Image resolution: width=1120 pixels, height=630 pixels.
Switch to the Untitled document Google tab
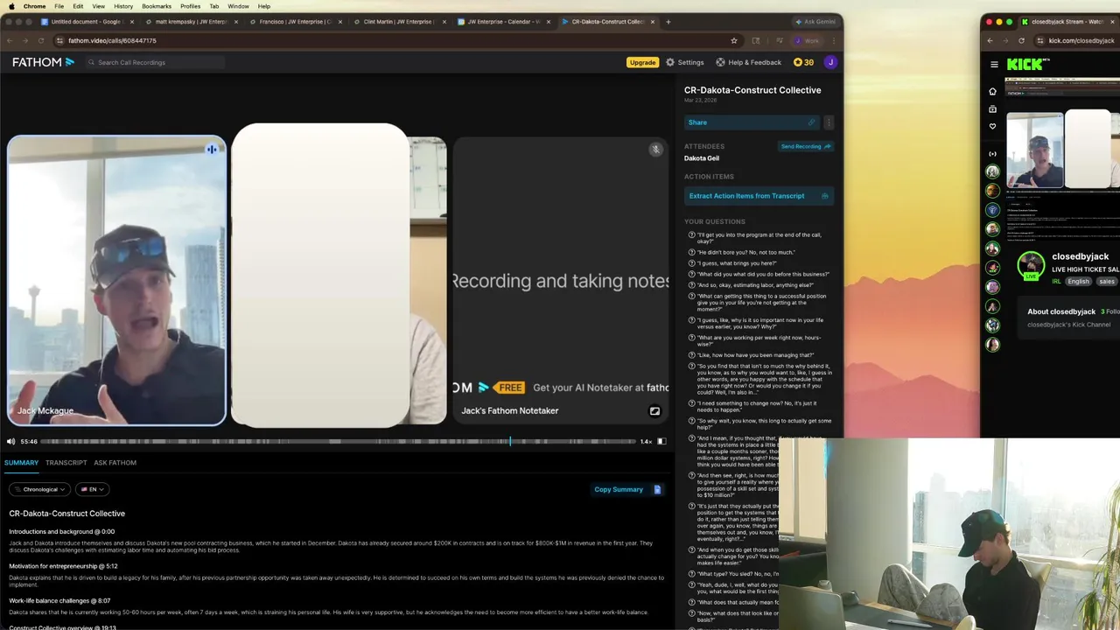pyautogui.click(x=87, y=22)
